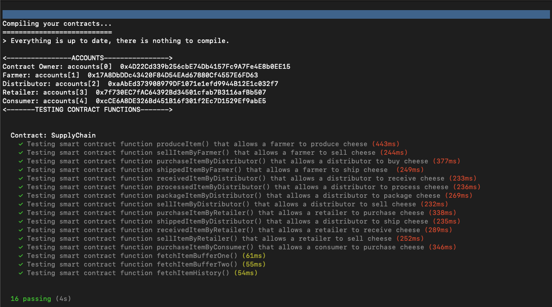Click the purchaseItemByDistributor() test line
The width and height of the screenshot is (552, 307).
pyautogui.click(x=239, y=161)
